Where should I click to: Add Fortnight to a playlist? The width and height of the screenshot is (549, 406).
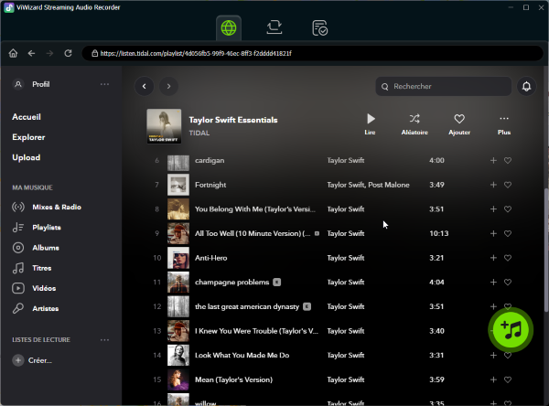click(493, 185)
